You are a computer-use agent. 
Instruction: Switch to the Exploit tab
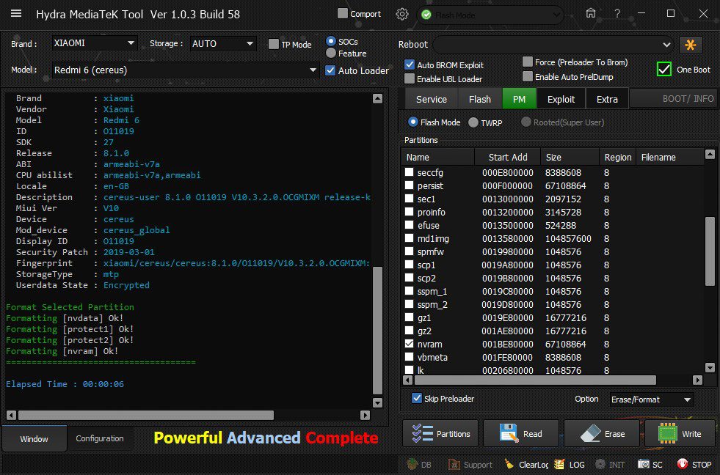[561, 99]
